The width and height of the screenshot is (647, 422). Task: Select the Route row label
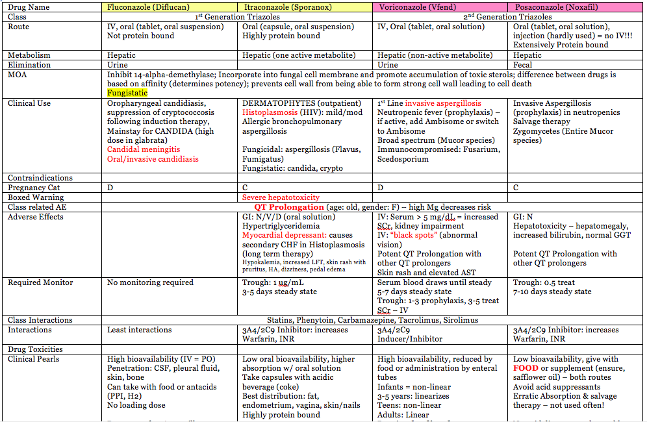[x=19, y=27]
